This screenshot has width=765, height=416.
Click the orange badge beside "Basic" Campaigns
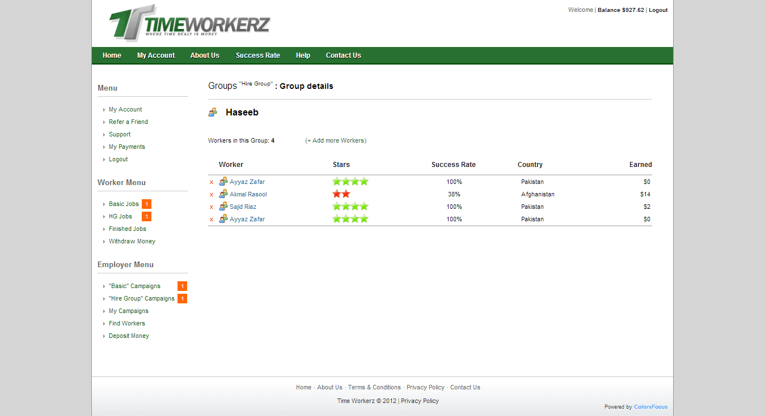[x=182, y=286]
